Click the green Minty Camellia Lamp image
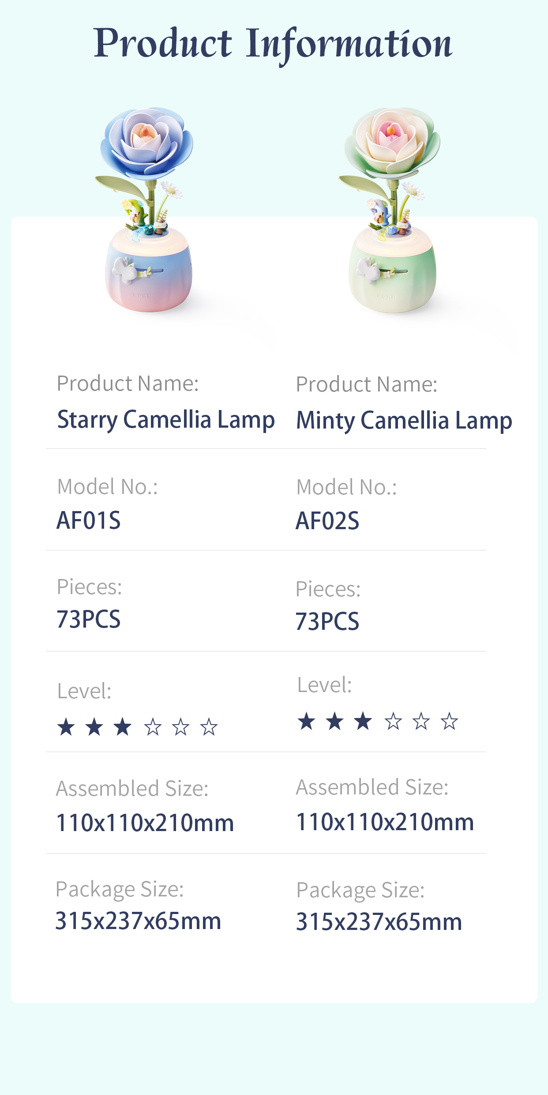Screen dimensions: 548x1095 pyautogui.click(x=391, y=212)
